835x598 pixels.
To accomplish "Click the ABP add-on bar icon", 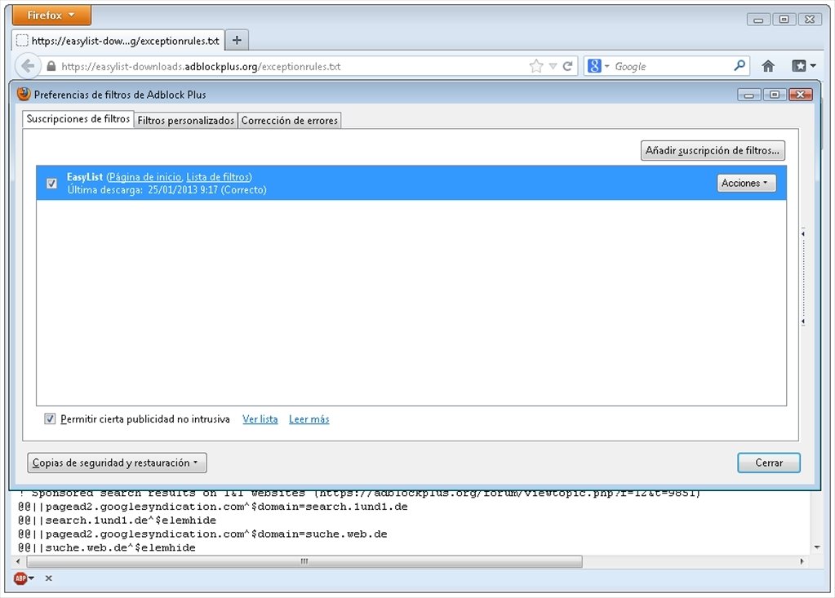I will click(x=20, y=578).
